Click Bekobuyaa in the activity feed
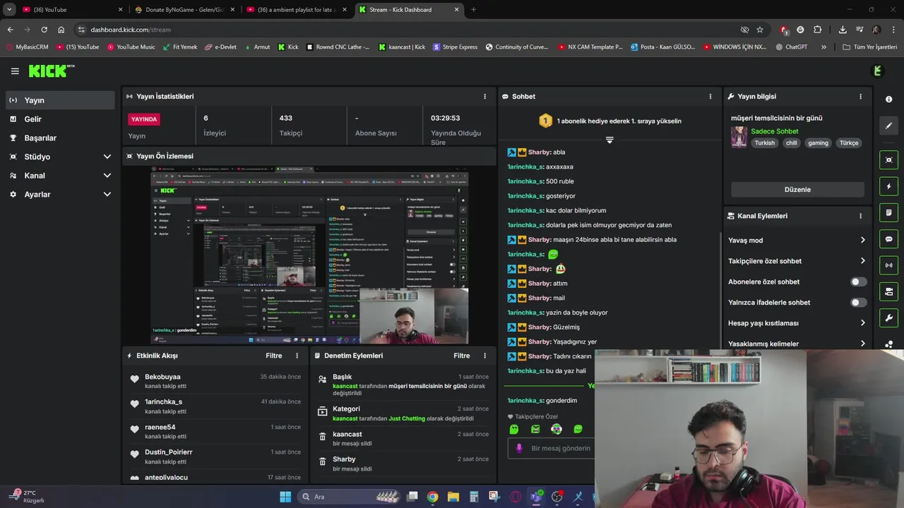This screenshot has height=508, width=904. (162, 377)
